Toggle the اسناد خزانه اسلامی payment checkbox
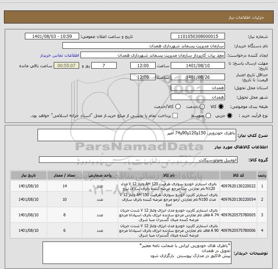 (x=175, y=116)
